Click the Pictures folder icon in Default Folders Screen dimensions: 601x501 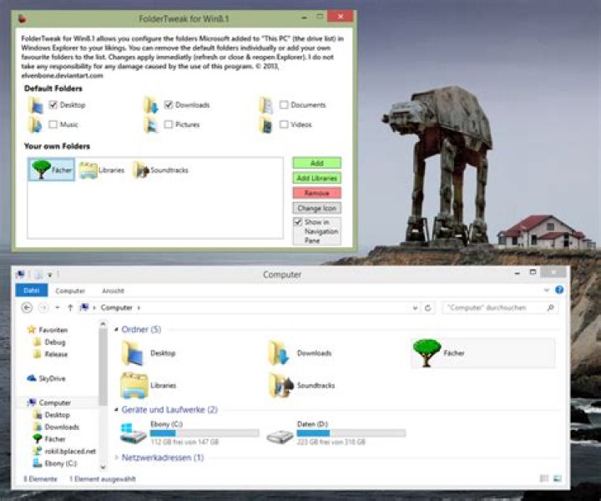tap(150, 124)
